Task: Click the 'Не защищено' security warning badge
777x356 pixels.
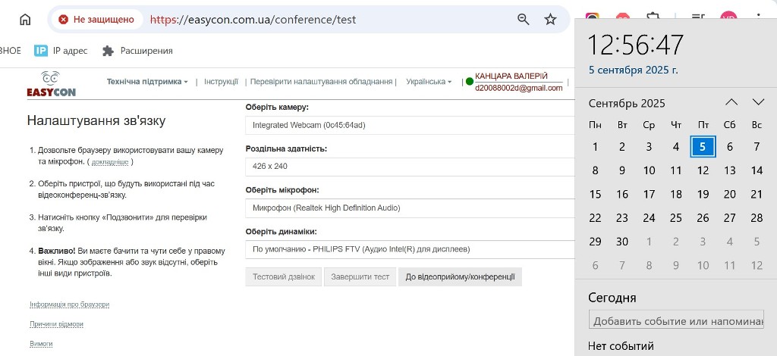Action: pos(96,20)
